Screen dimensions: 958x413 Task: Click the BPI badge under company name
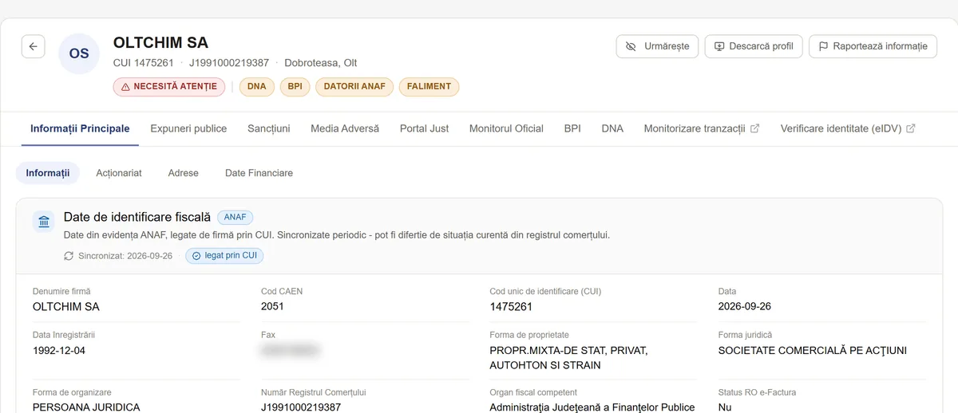coord(295,87)
